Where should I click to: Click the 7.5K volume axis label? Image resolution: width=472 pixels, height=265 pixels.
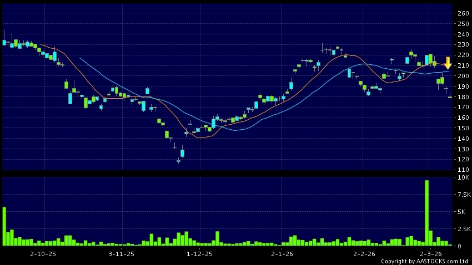point(463,195)
